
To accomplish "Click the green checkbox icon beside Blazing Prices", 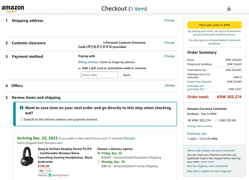I will click(50, 175).
